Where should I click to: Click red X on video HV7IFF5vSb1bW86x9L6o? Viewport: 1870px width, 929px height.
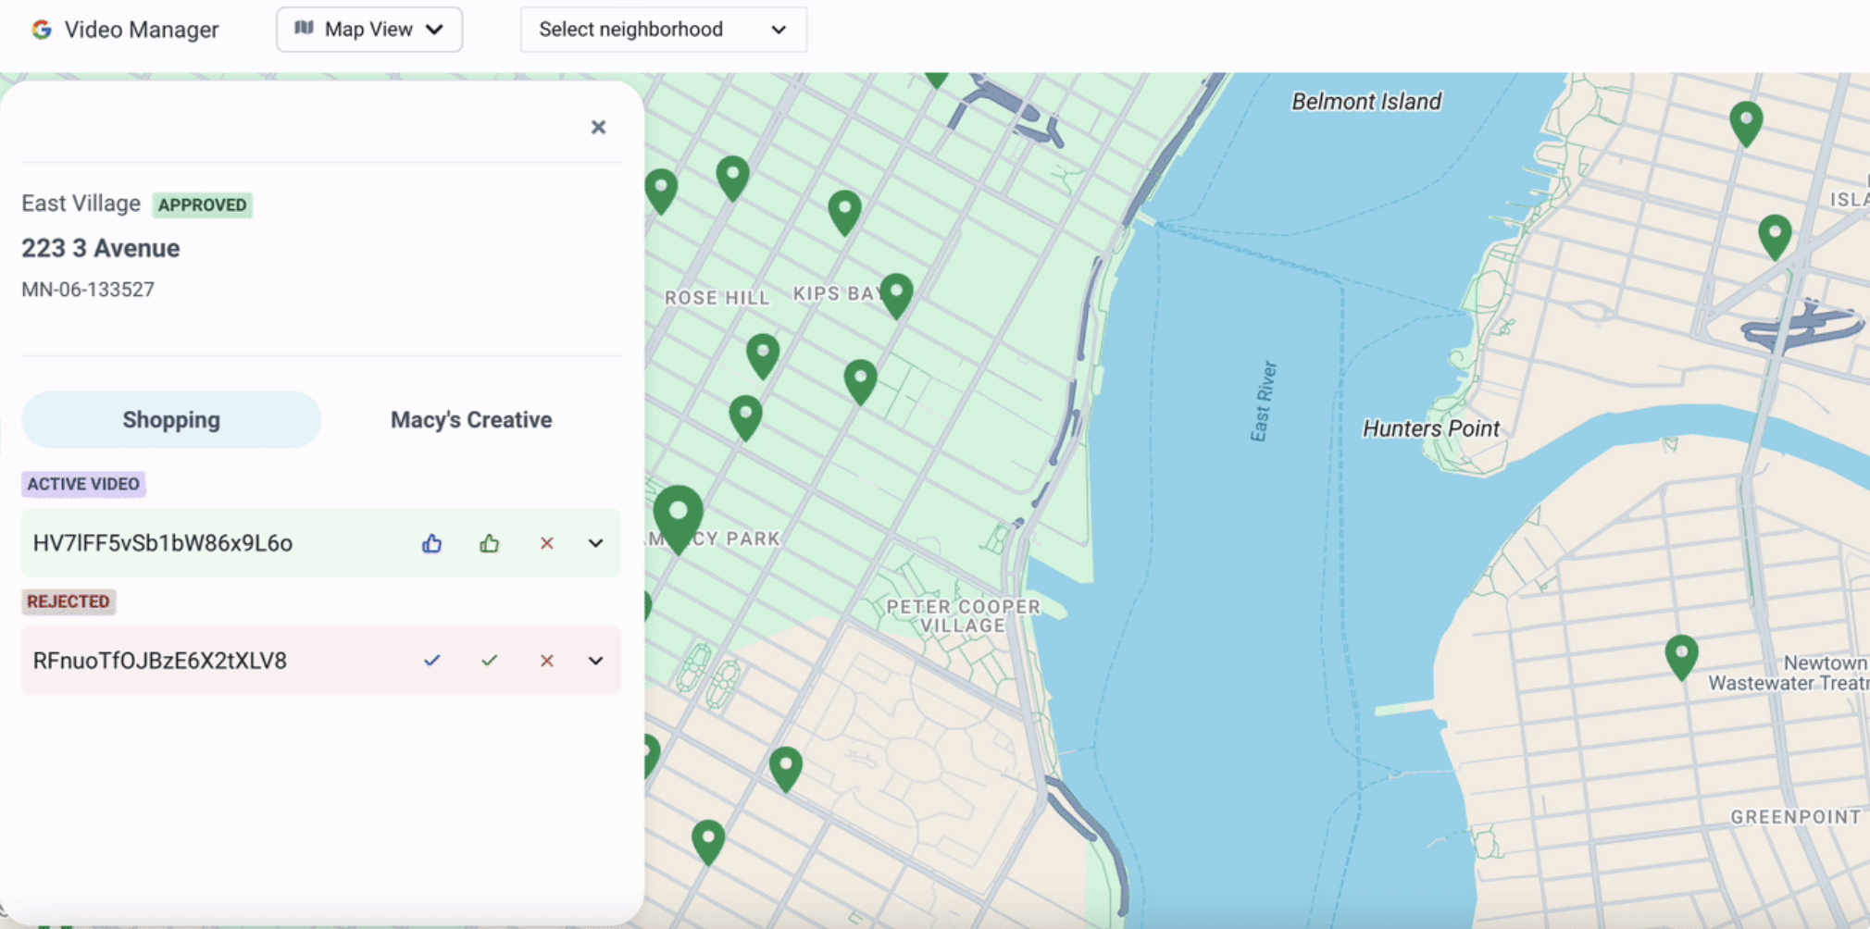click(x=546, y=543)
